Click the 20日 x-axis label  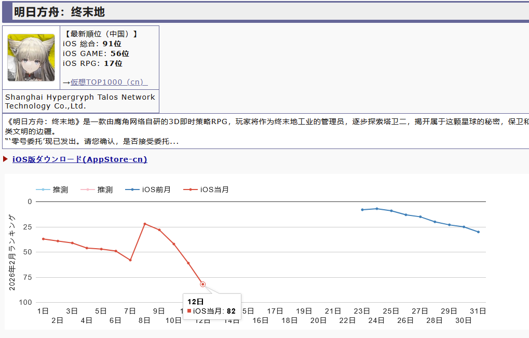click(x=318, y=320)
